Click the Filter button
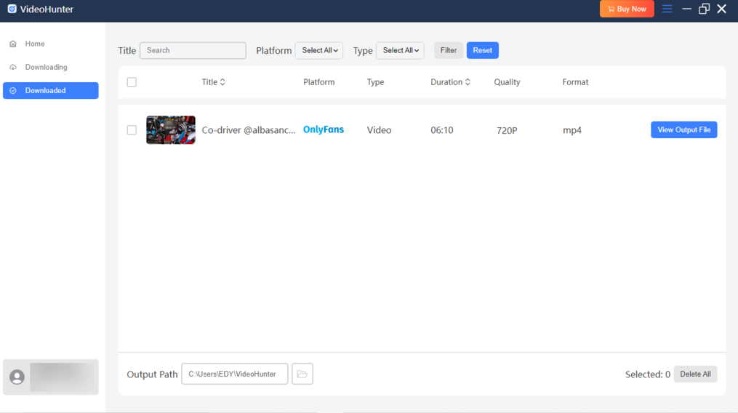 click(x=449, y=50)
